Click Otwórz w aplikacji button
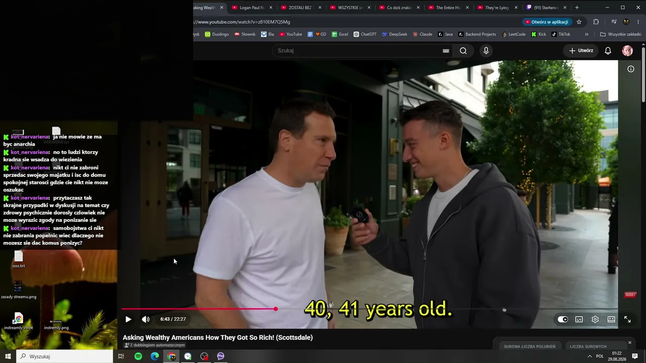Viewport: 646px width, 363px height. point(547,22)
